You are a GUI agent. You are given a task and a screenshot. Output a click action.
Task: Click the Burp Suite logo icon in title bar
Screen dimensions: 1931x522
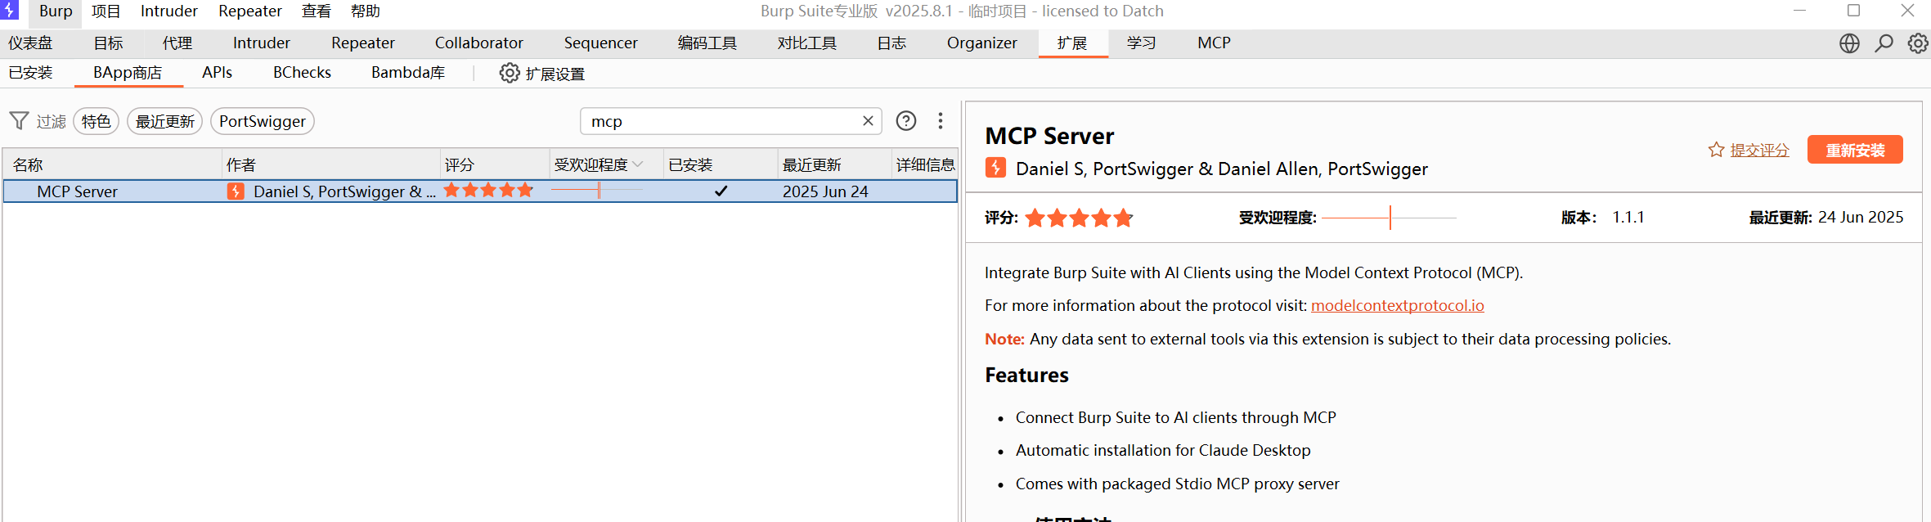[x=10, y=10]
